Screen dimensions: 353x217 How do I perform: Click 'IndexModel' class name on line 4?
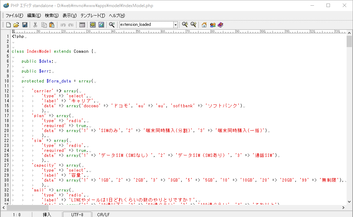tap(39, 51)
